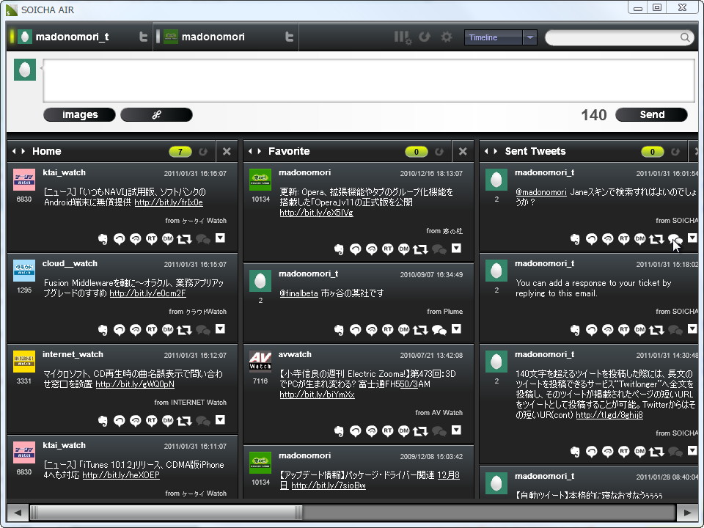Click the avwatch avatar thumbnail
This screenshot has width=704, height=528.
[260, 361]
